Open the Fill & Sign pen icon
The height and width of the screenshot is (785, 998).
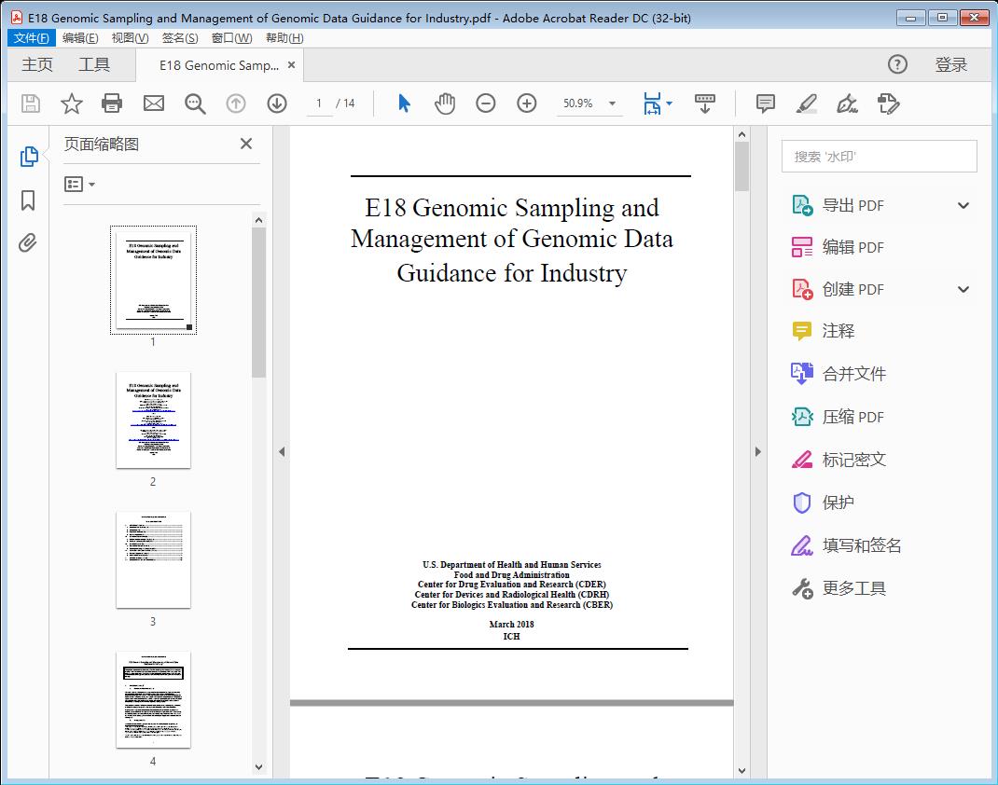847,103
